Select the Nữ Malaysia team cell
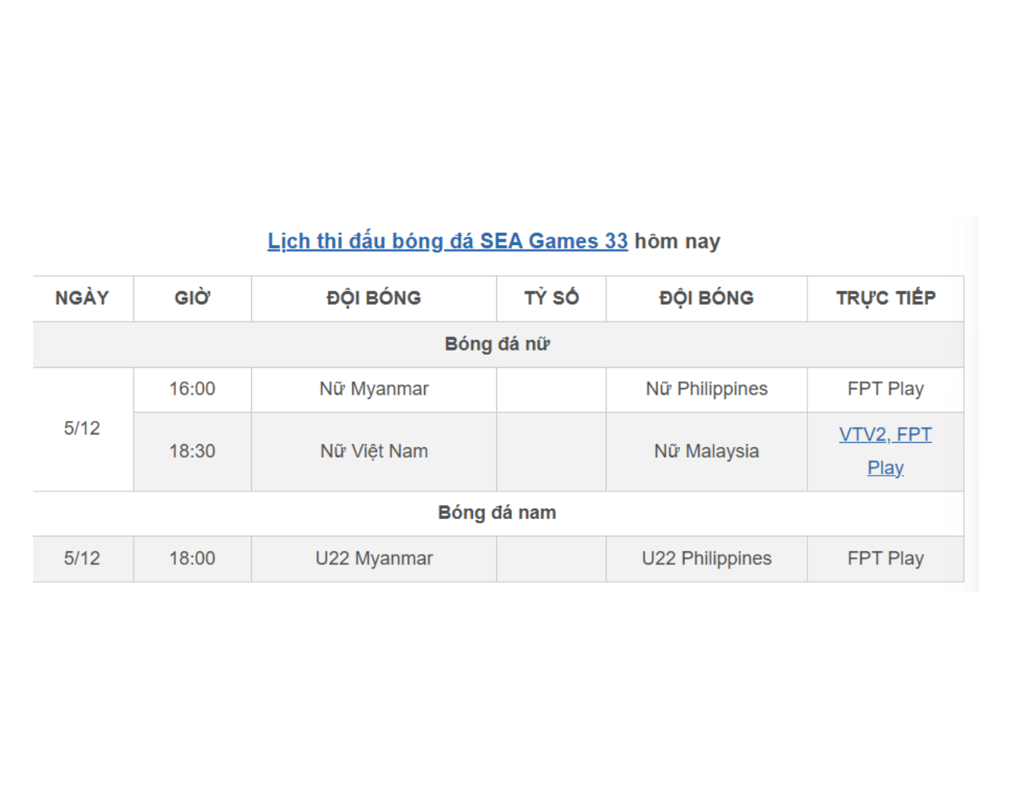 [x=706, y=451]
